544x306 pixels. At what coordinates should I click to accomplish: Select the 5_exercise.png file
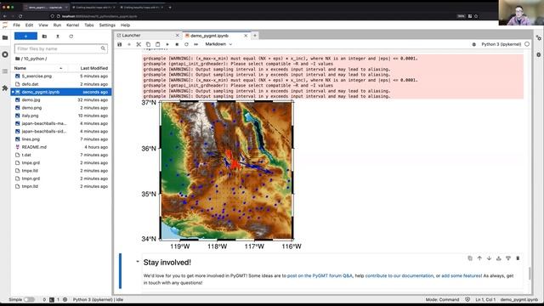pyautogui.click(x=61, y=76)
